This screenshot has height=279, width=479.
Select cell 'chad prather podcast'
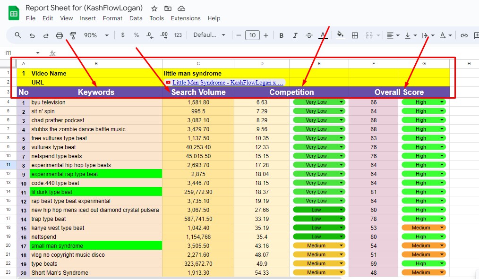point(96,120)
